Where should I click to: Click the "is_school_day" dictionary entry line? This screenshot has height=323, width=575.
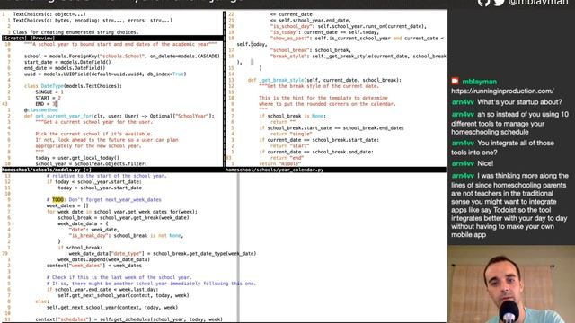[349, 26]
